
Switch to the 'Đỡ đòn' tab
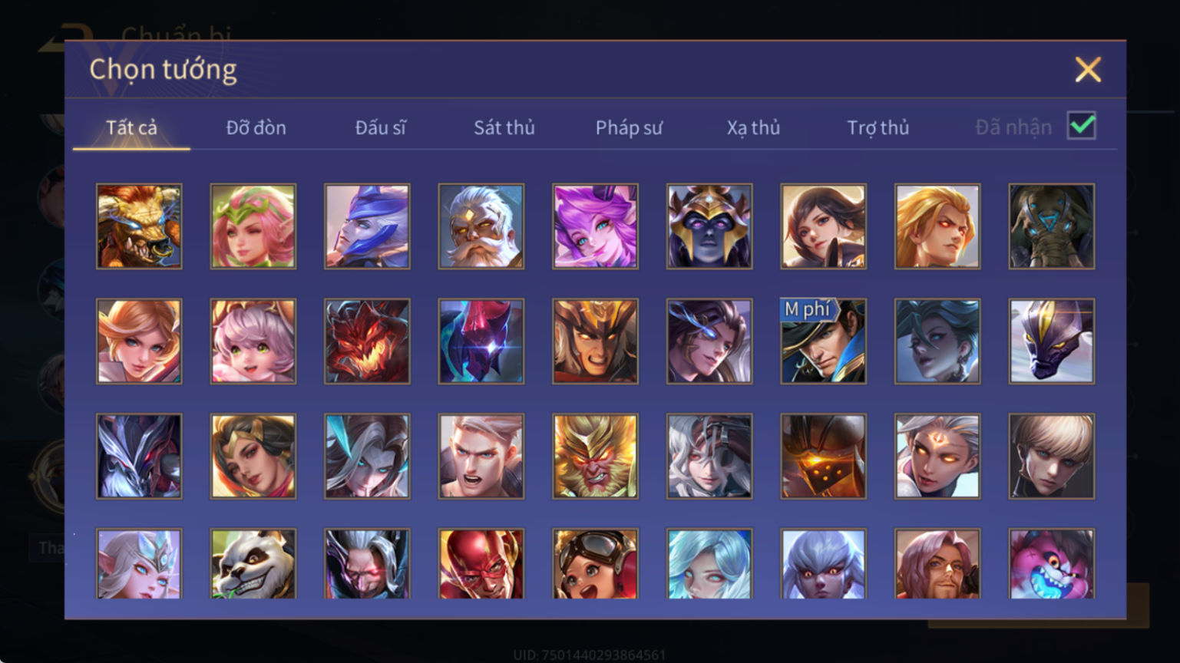tap(256, 127)
